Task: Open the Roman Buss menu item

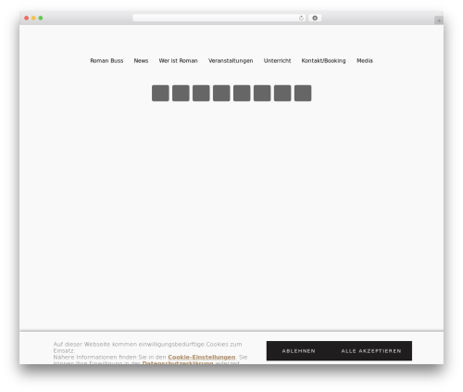Action: [x=106, y=61]
